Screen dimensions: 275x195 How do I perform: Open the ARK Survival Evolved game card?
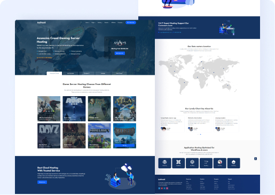click(x=49, y=108)
